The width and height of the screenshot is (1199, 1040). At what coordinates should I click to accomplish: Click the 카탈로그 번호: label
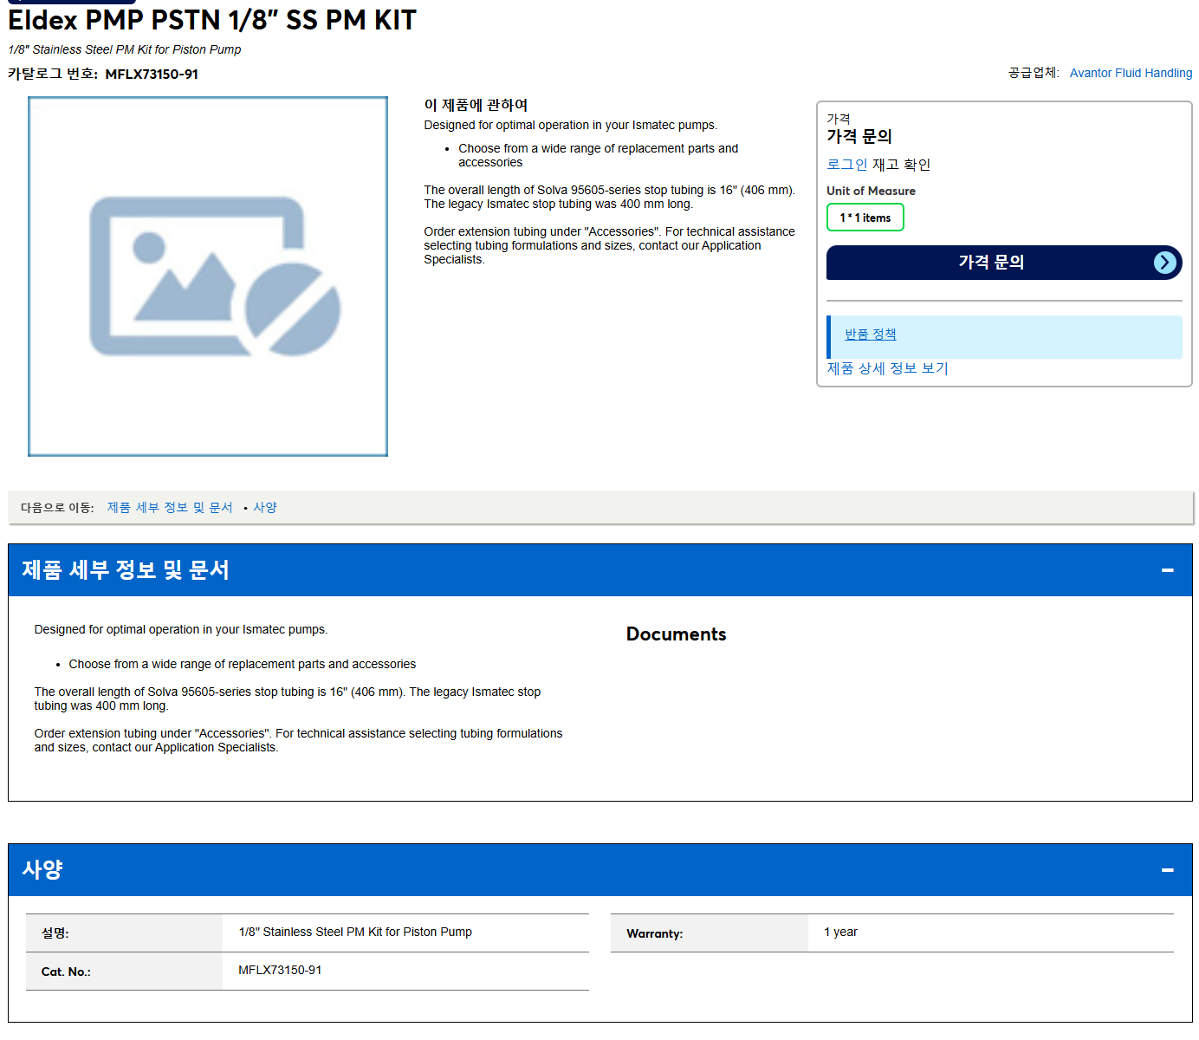click(x=53, y=75)
